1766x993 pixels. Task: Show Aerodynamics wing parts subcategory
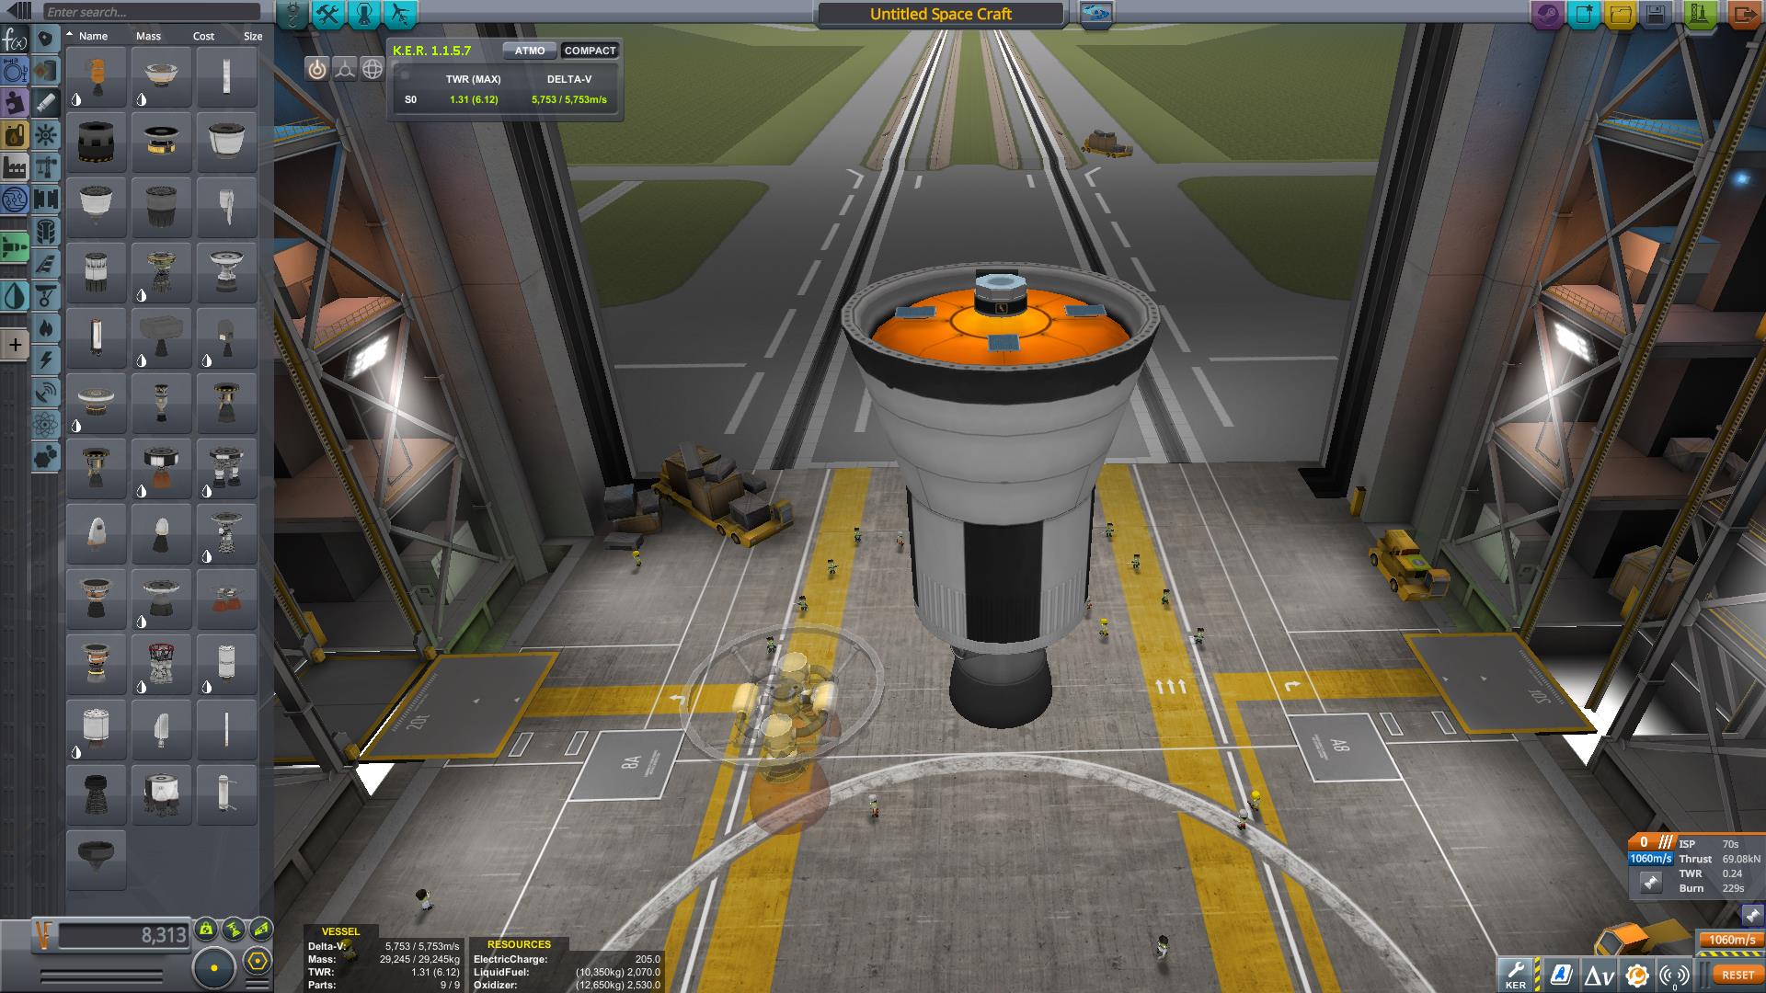point(46,264)
